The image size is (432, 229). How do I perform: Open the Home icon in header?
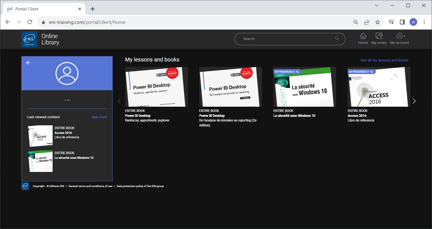(x=363, y=39)
